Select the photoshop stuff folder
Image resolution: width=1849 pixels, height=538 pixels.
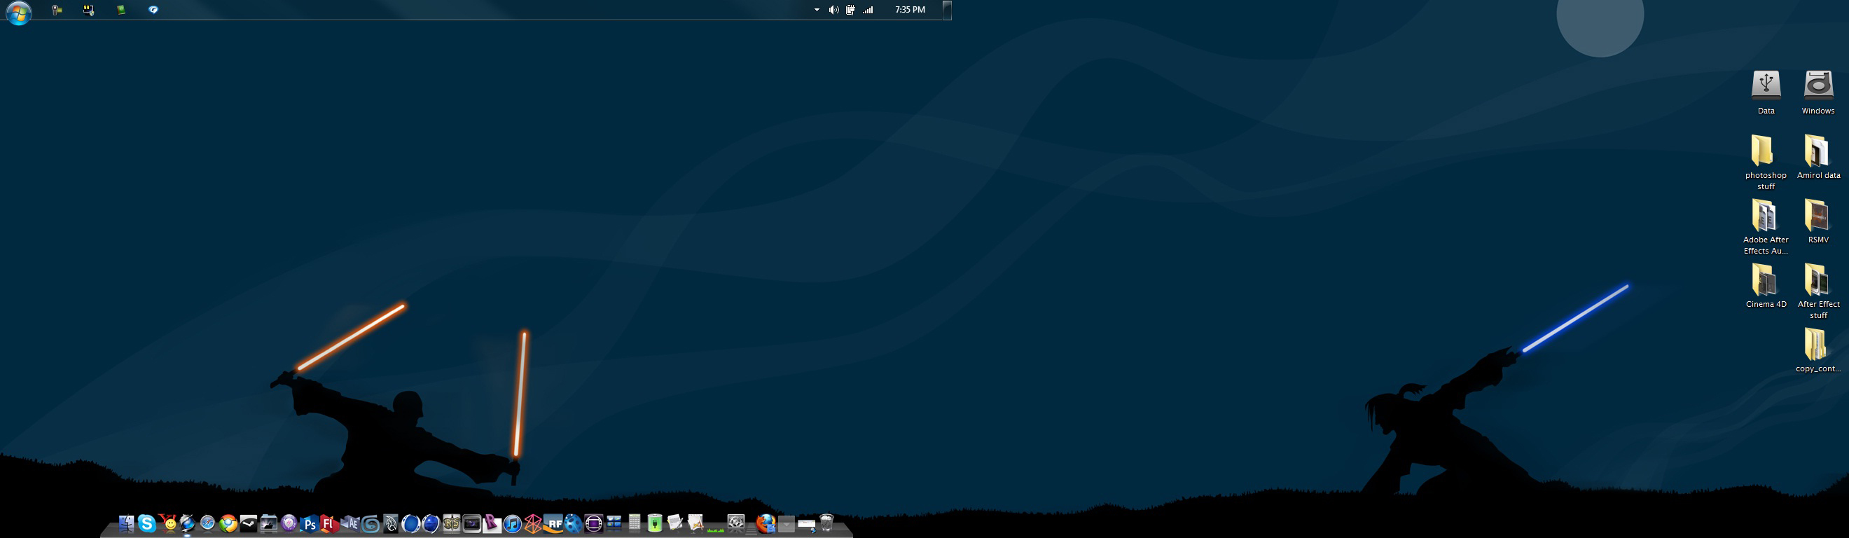click(x=1766, y=162)
